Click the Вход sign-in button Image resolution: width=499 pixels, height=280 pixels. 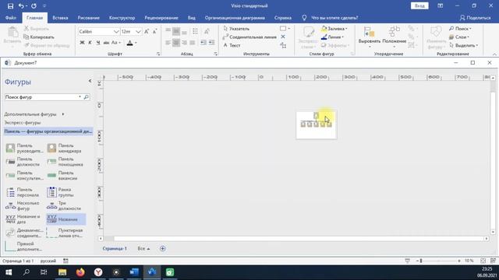pyautogui.click(x=419, y=5)
